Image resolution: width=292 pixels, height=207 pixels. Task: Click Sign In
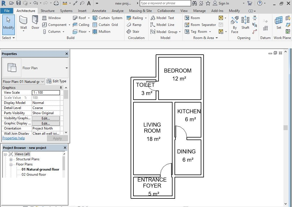click(221, 3)
